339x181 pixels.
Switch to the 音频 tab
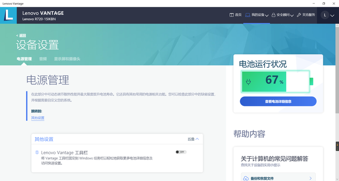[x=43, y=59]
